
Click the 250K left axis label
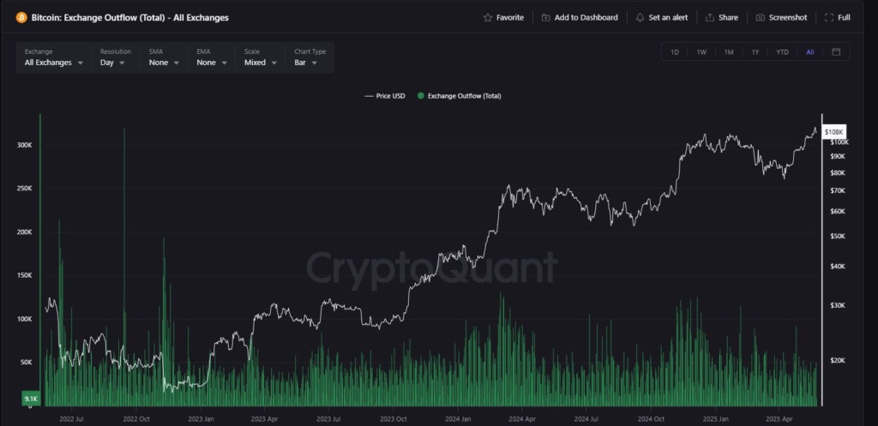click(x=25, y=189)
